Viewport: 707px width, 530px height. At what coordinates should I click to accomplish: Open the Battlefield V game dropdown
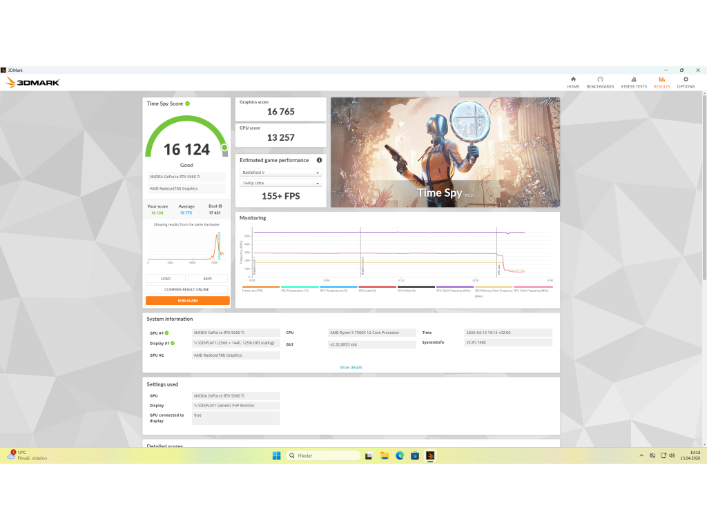[280, 173]
